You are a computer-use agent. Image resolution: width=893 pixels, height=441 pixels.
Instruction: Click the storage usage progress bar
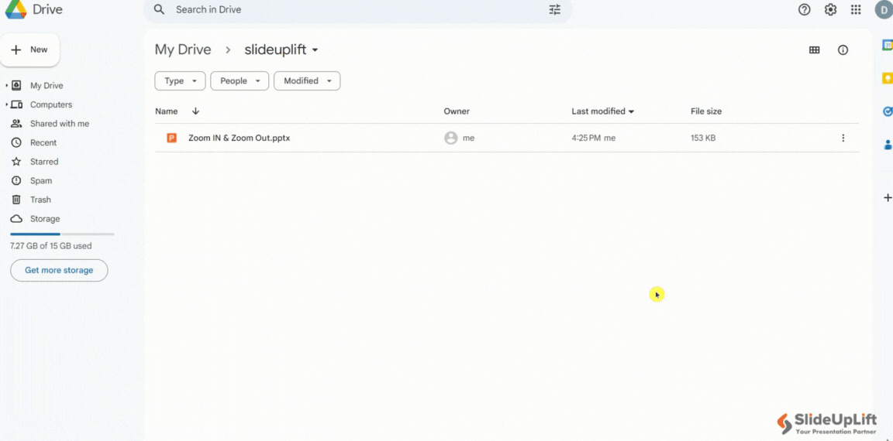pyautogui.click(x=62, y=234)
